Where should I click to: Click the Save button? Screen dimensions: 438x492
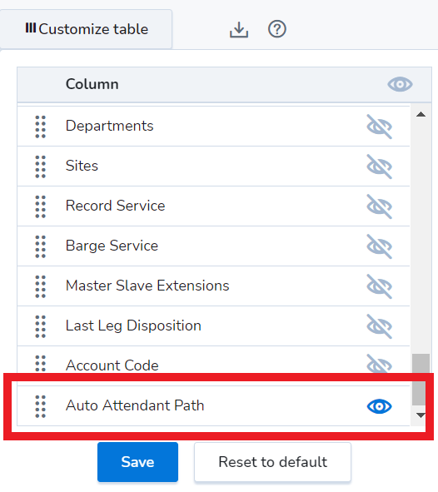pyautogui.click(x=137, y=462)
